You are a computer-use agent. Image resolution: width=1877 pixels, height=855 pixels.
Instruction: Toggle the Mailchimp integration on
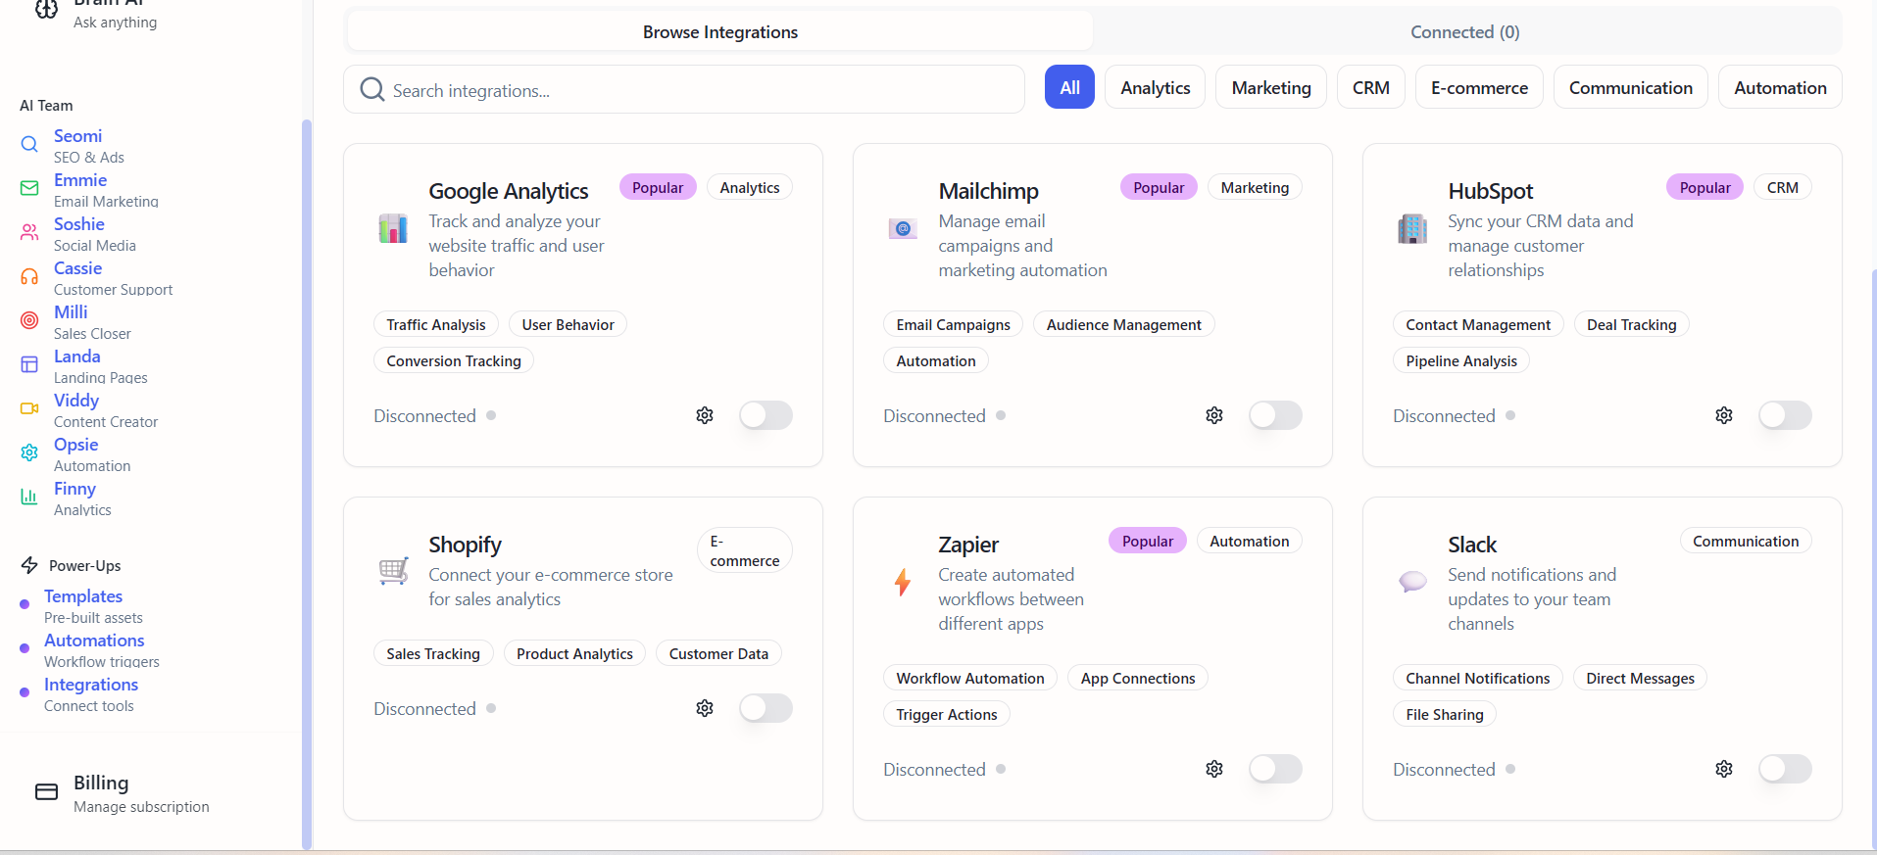coord(1275,415)
